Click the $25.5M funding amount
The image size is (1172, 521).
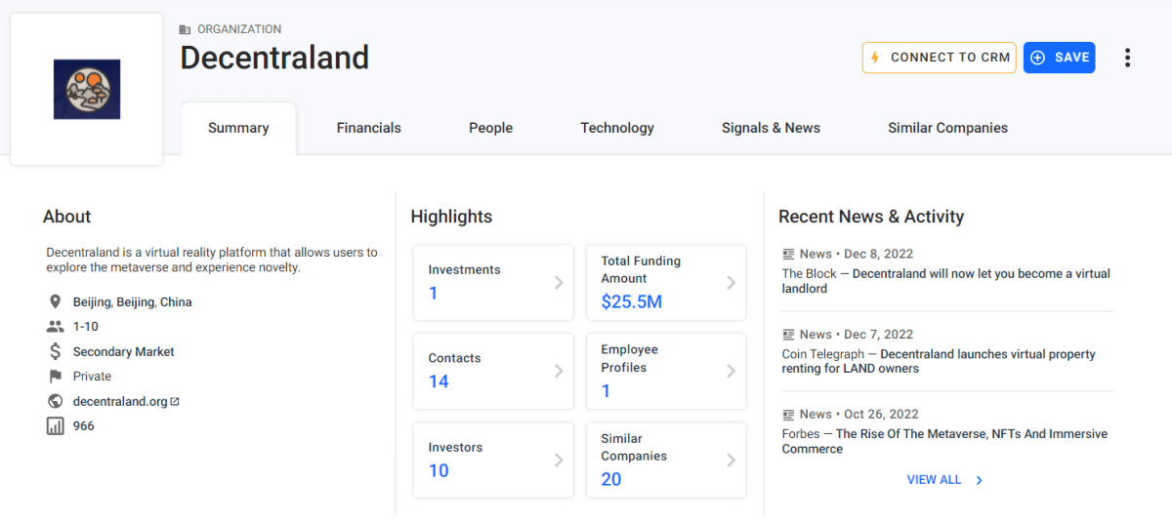(x=632, y=301)
